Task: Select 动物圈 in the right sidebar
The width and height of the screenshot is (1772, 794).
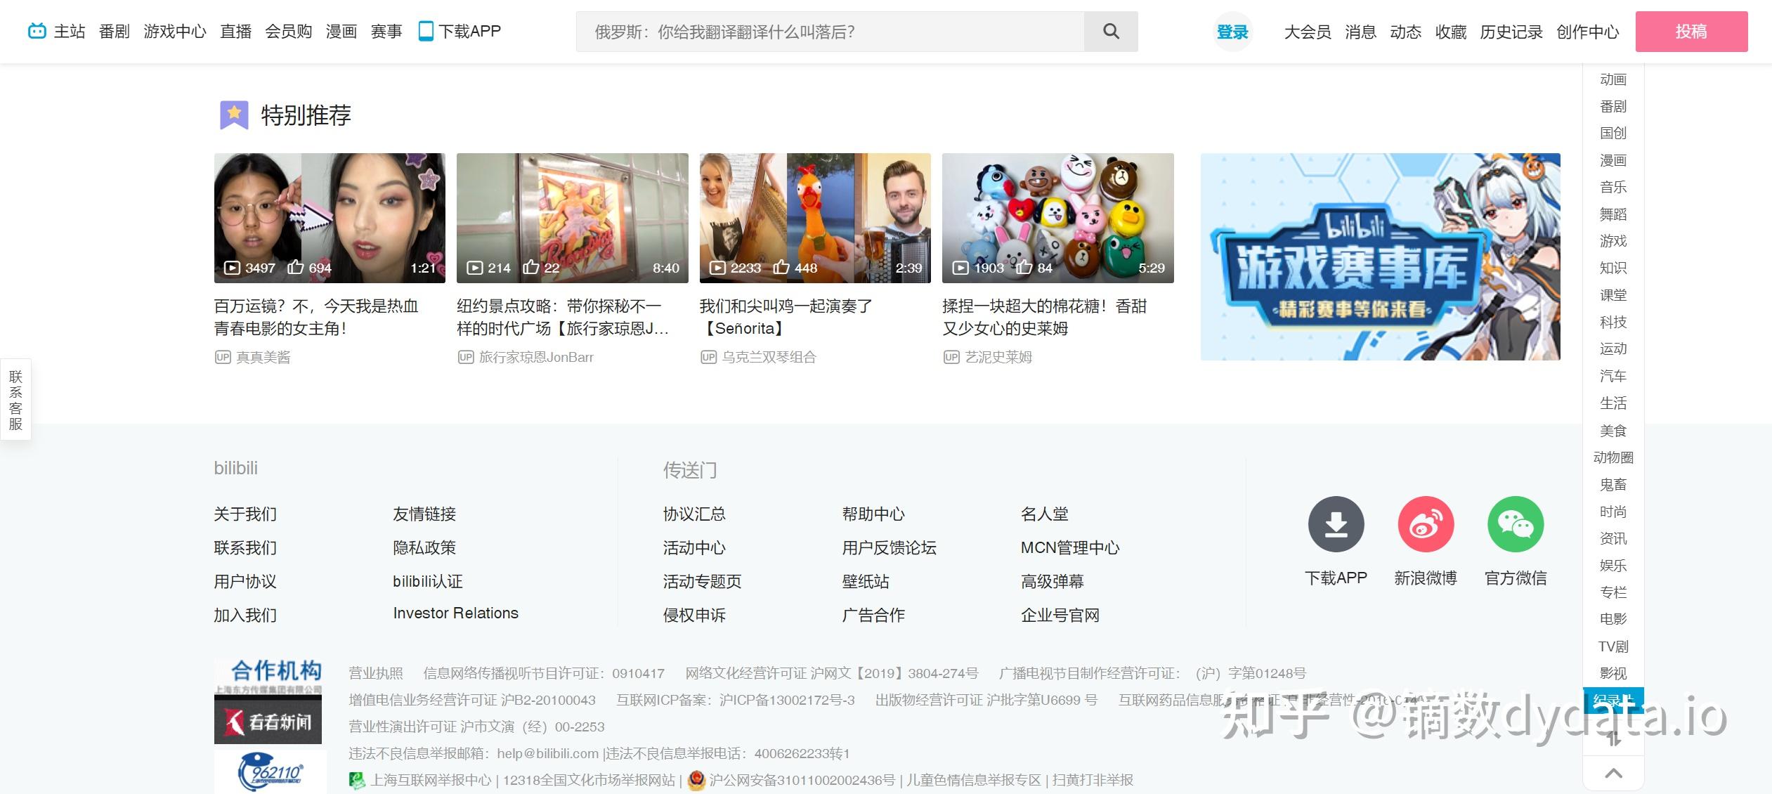Action: click(x=1613, y=457)
